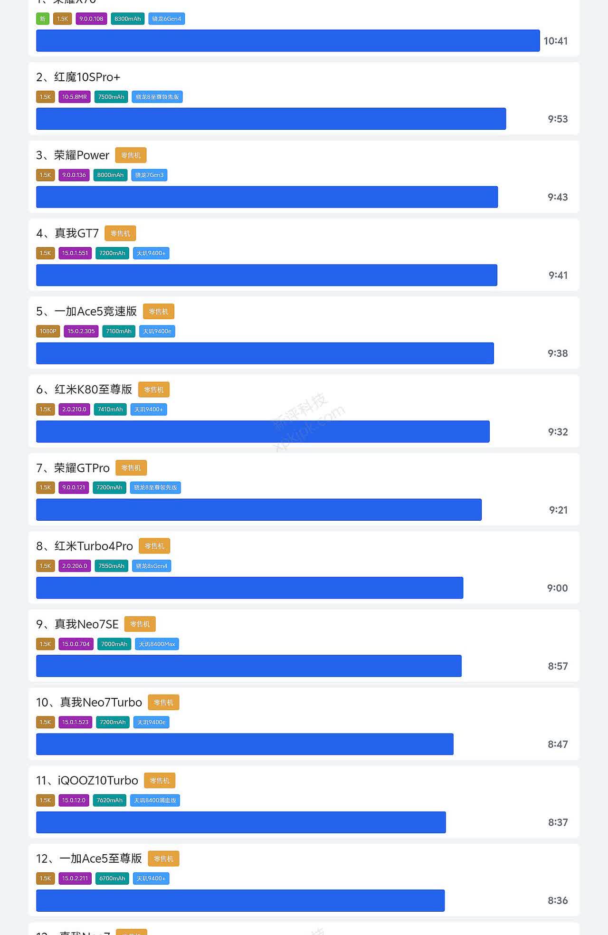This screenshot has width=608, height=935.
Task: Open the 一加Ace5竞速版 entry title
Action: tap(86, 312)
